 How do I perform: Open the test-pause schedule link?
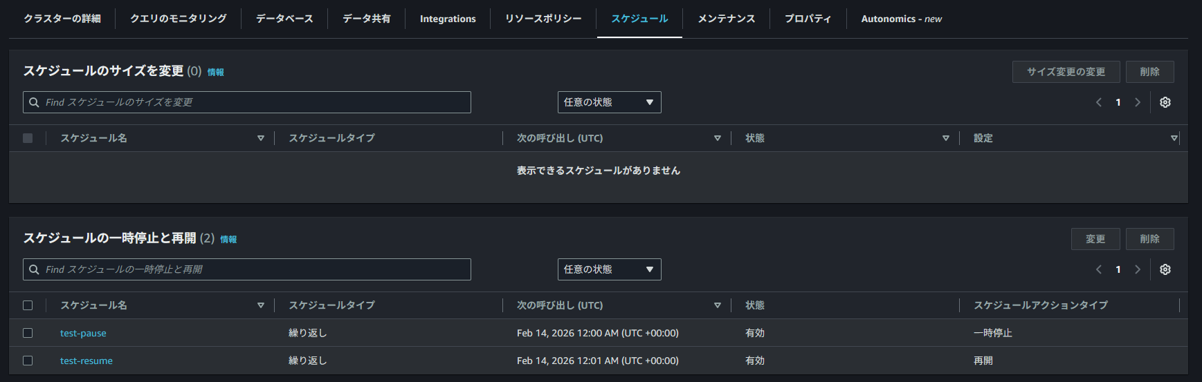click(83, 333)
